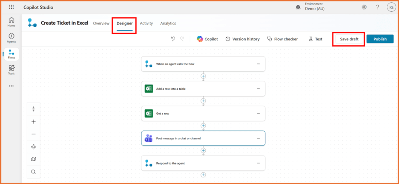
Task: Toggle the minimap icon on canvas
Action: coord(34,159)
